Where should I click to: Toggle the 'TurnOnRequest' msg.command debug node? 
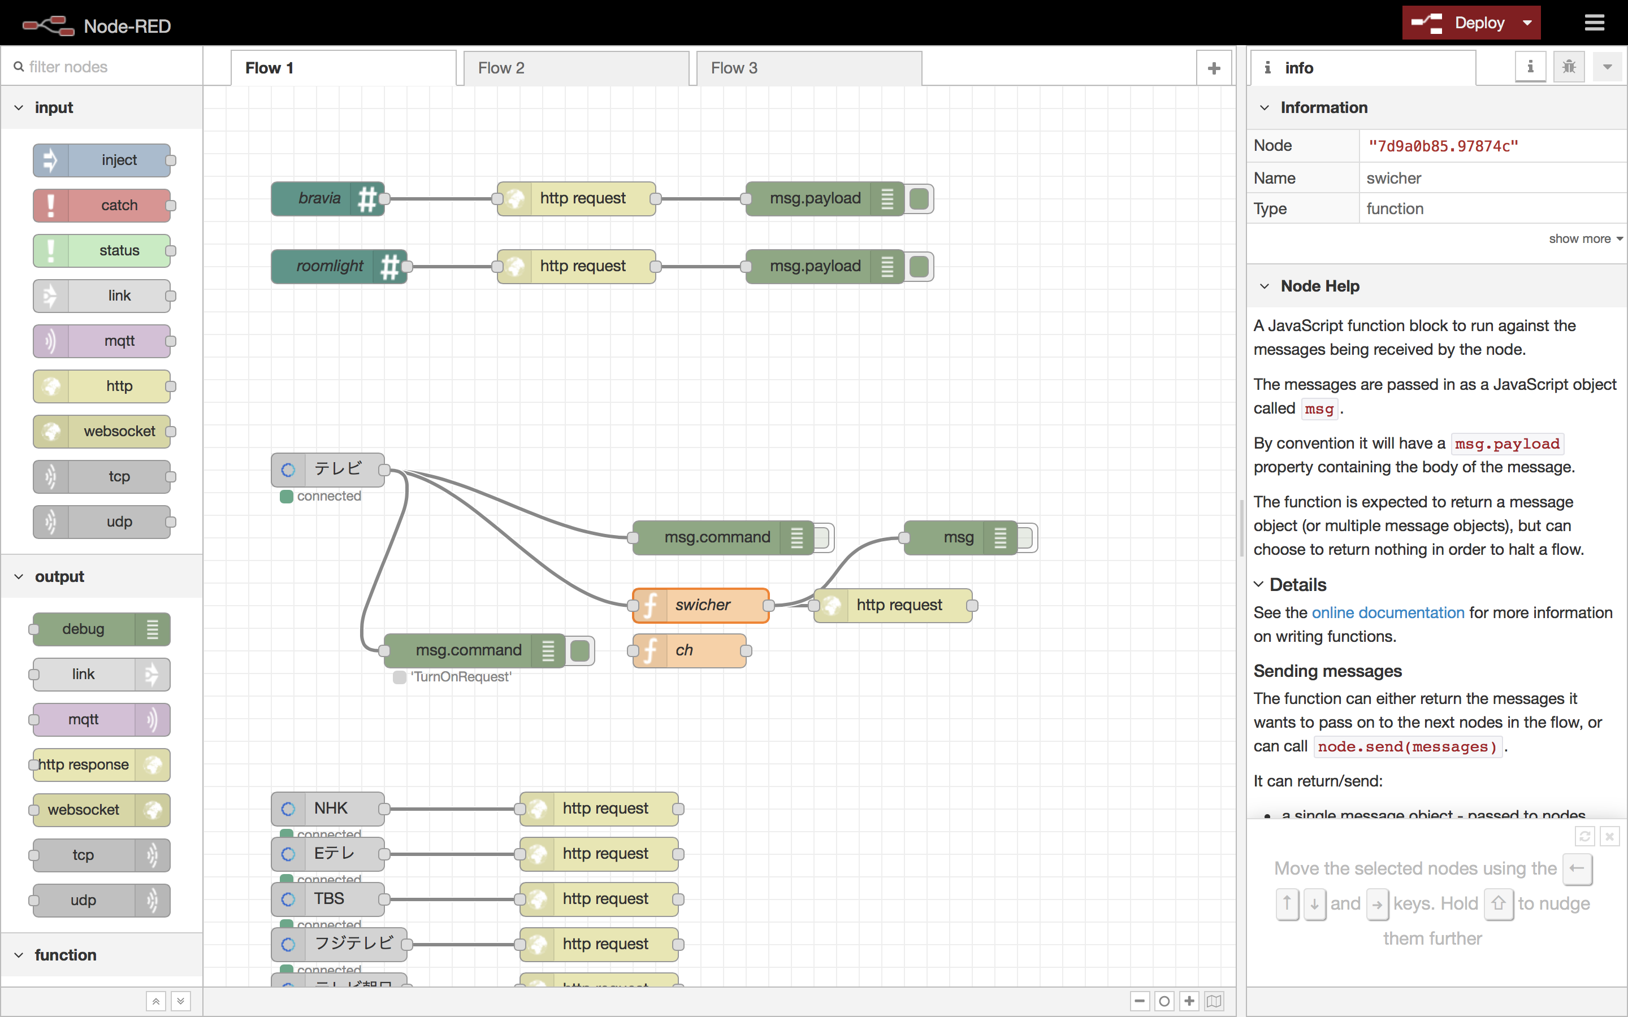(579, 650)
